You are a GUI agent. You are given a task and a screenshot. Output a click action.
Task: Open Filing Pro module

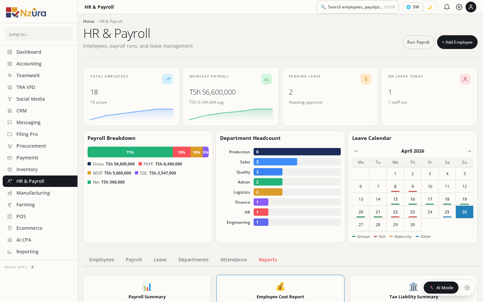(x=40, y=134)
